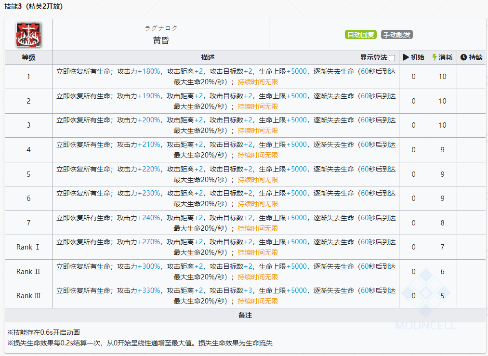Viewport: 488px width, 356px height.
Task: Click the +210% attack value
Action: point(149,145)
